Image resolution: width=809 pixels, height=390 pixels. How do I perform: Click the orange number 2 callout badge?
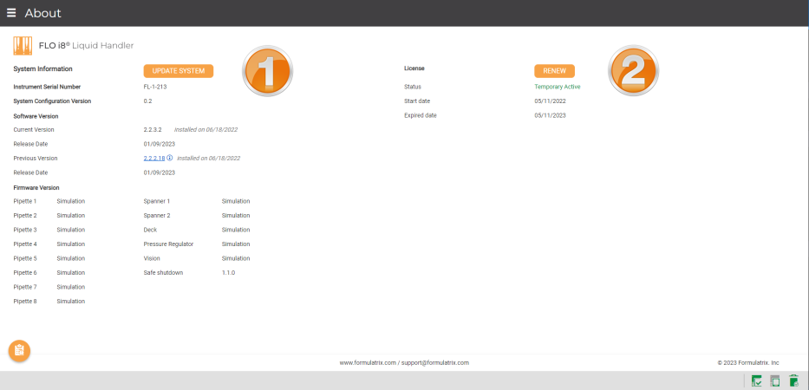coord(636,69)
